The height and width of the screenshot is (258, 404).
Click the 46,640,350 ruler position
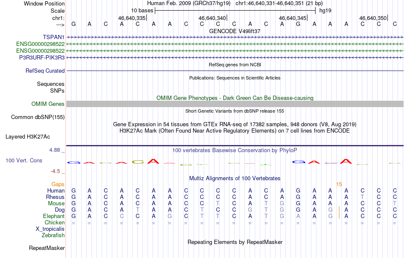pyautogui.click(x=373, y=18)
